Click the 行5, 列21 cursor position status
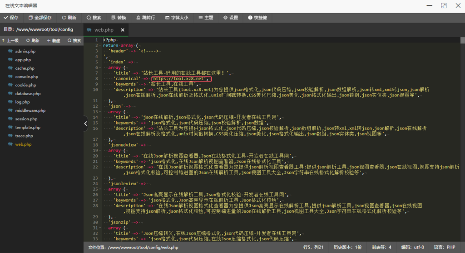This screenshot has height=253, width=465. pyautogui.click(x=313, y=248)
